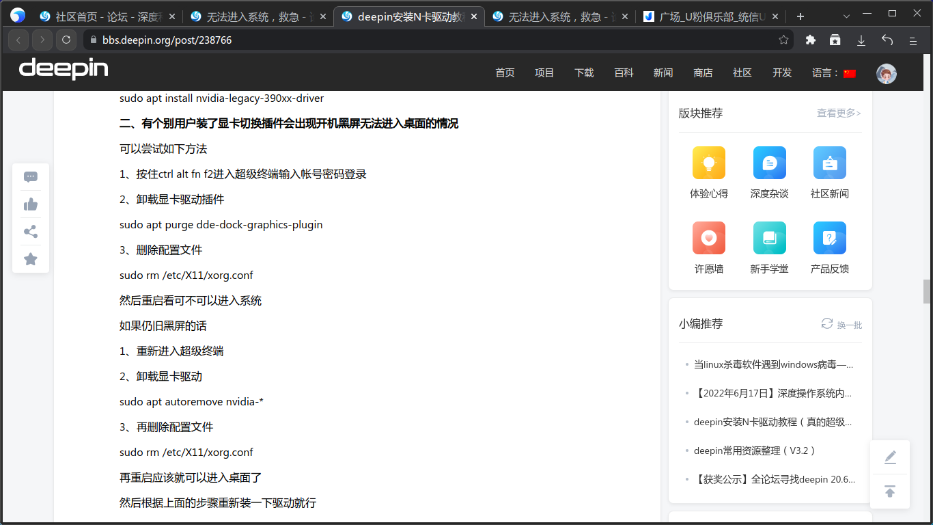Viewport: 933px width, 525px height.
Task: Click the pencil reply floating button
Action: click(890, 457)
